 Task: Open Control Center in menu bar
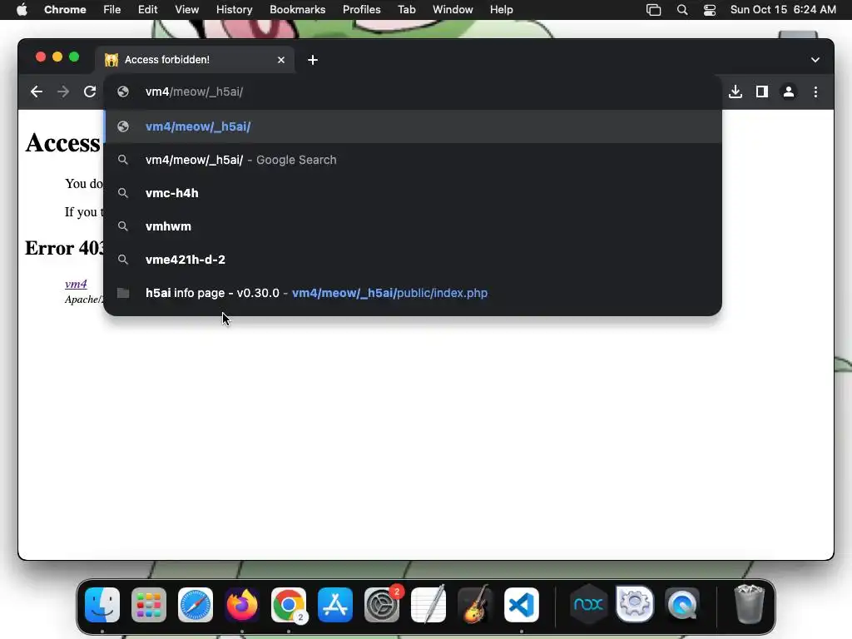709,10
